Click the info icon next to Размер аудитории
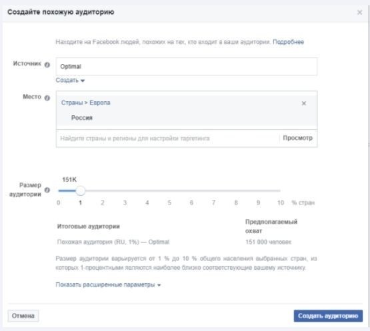 click(x=47, y=190)
